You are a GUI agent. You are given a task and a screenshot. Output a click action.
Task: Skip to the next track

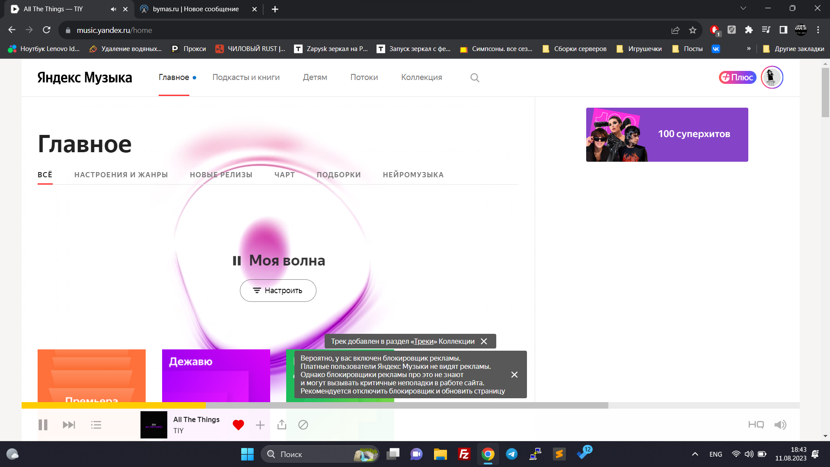click(69, 425)
